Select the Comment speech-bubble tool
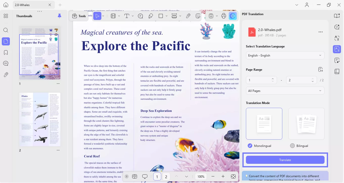 (140, 16)
